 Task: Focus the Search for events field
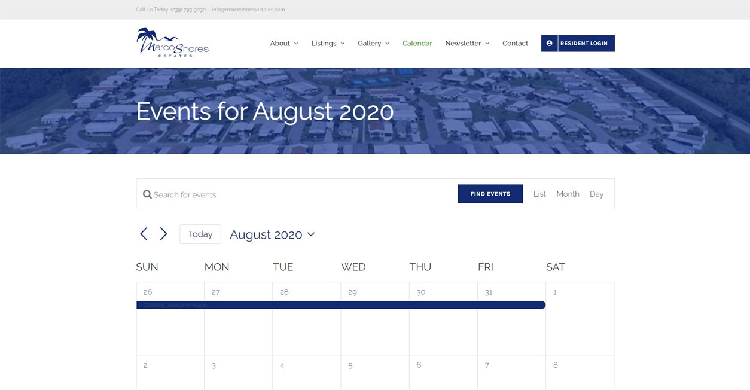pyautogui.click(x=299, y=194)
